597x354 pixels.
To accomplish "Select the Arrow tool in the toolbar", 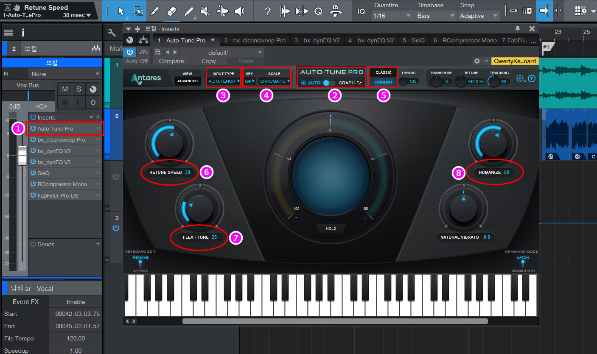I will pos(121,11).
